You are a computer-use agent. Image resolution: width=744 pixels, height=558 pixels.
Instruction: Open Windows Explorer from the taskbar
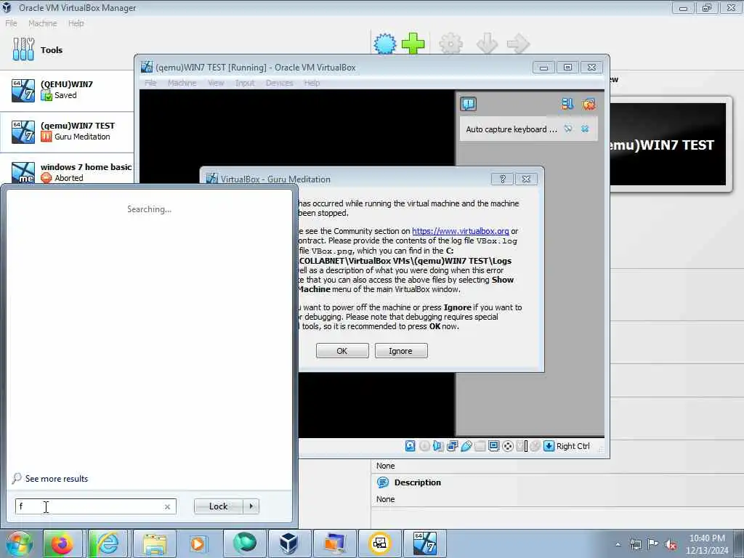[x=154, y=543]
